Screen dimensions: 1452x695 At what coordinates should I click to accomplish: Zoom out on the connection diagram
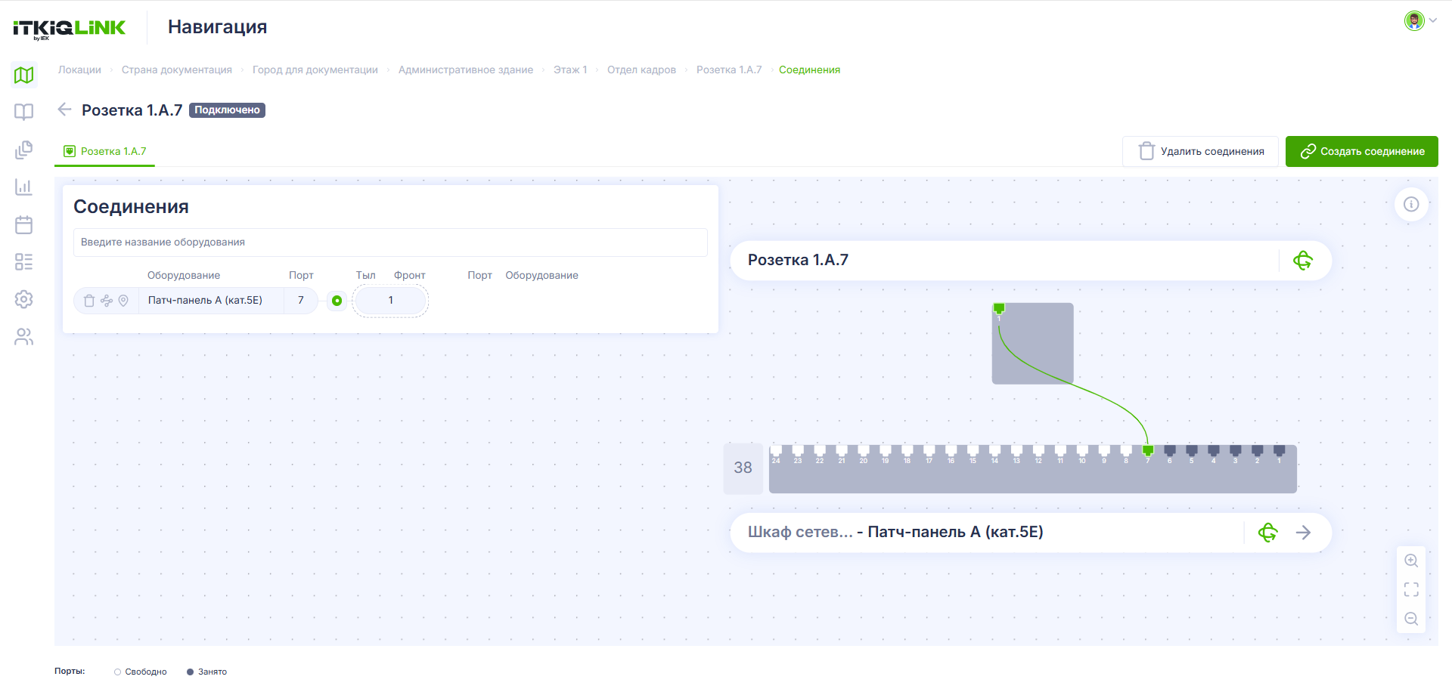point(1411,619)
